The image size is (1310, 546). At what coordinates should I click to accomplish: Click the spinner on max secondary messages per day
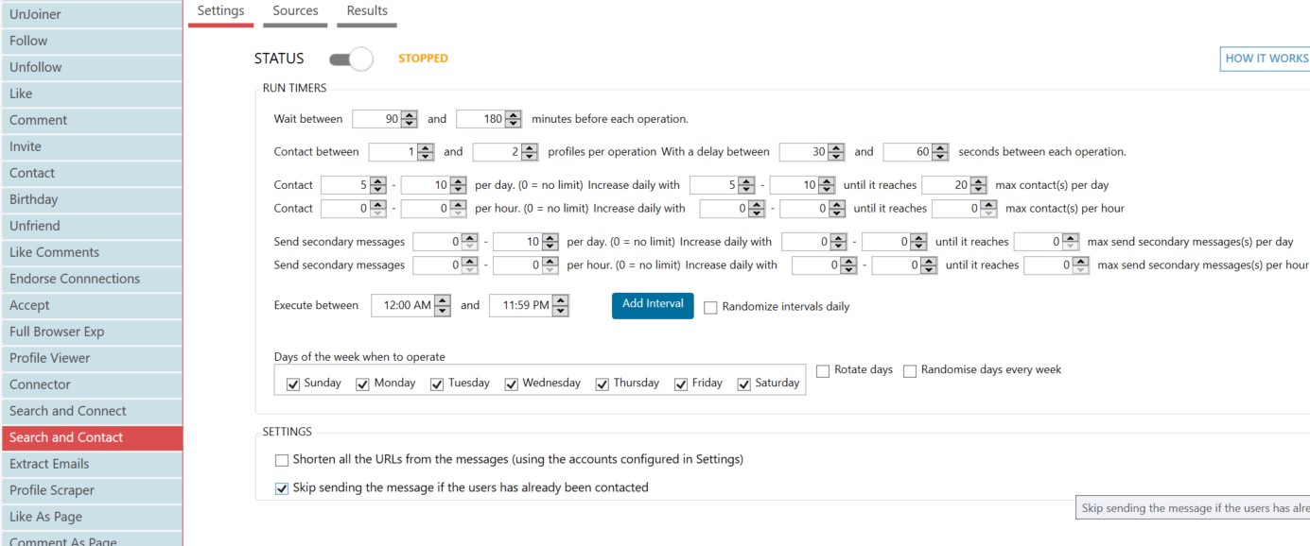pyautogui.click(x=1072, y=242)
